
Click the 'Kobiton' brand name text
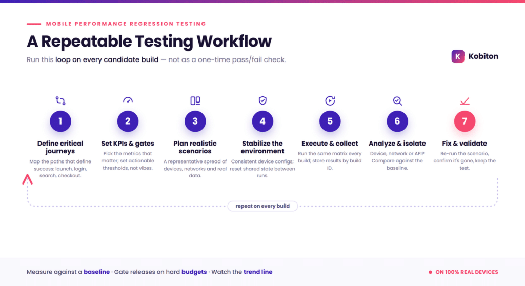tap(483, 56)
